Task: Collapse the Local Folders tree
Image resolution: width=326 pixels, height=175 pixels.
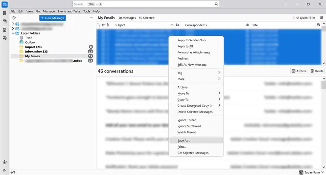Action: (x=13, y=33)
